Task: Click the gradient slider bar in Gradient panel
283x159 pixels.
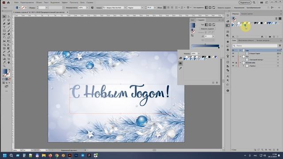Action: click(205, 46)
